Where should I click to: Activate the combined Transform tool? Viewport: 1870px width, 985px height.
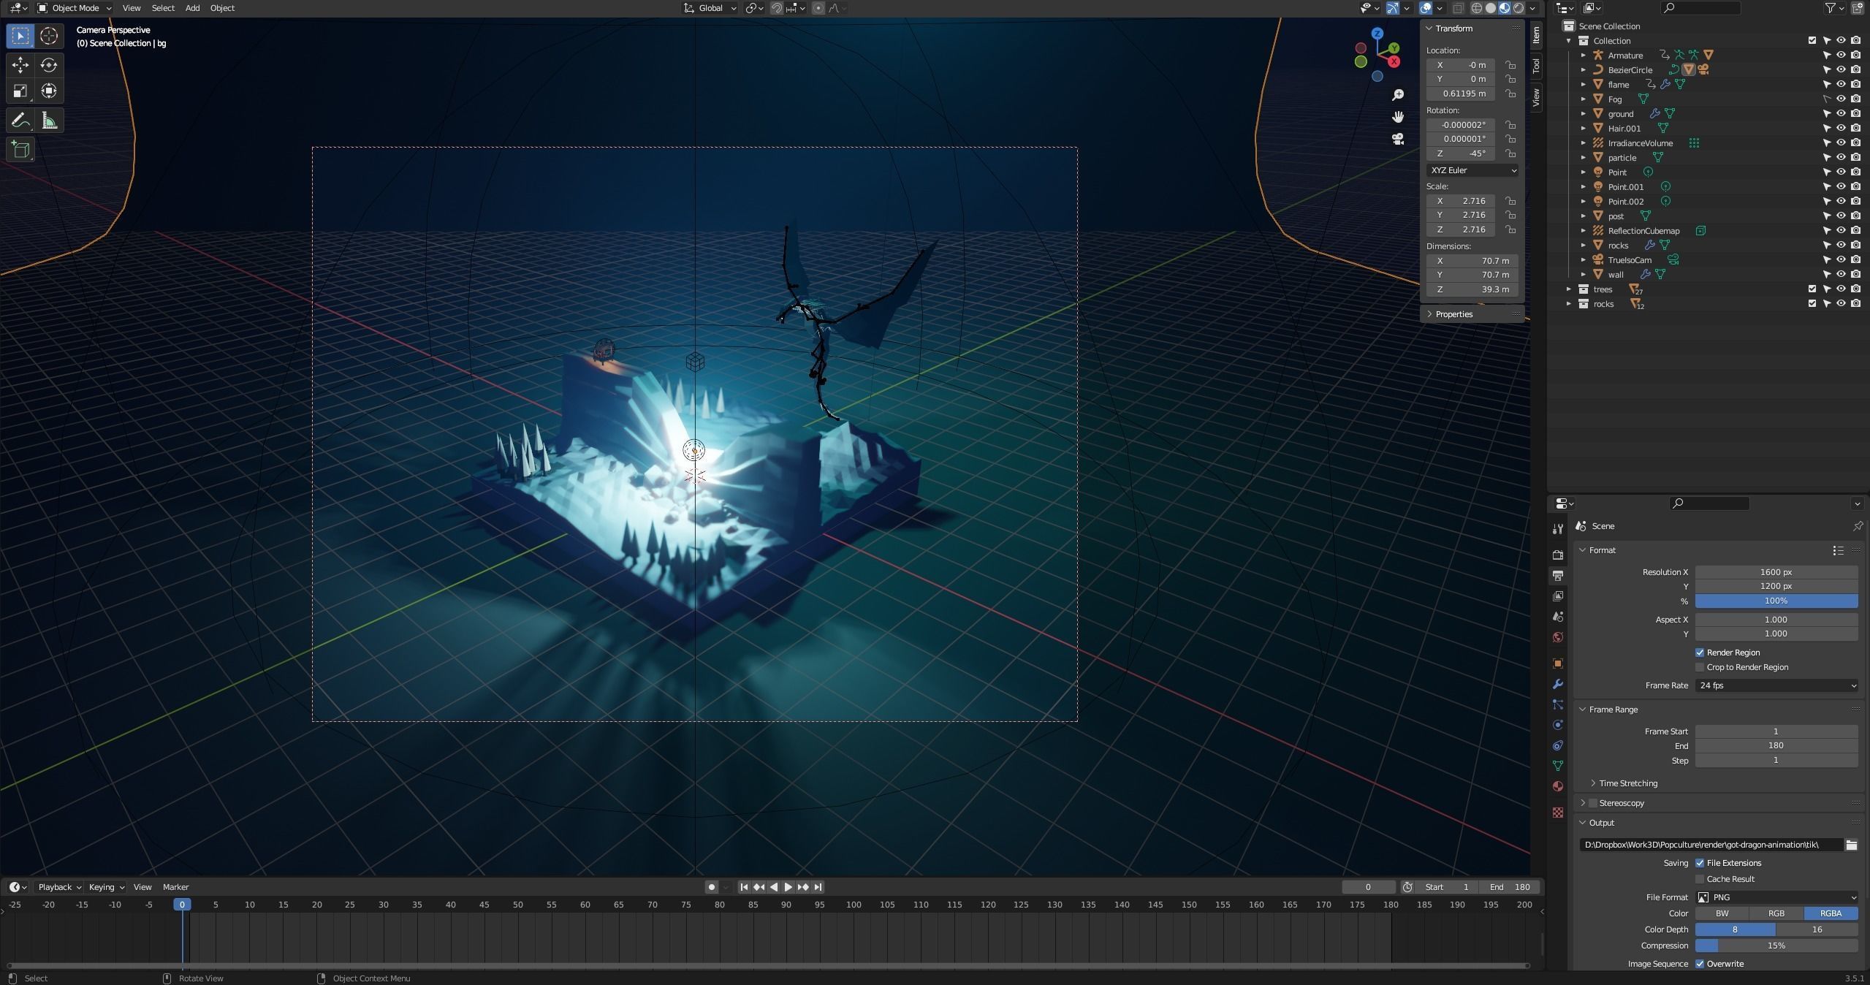point(49,91)
